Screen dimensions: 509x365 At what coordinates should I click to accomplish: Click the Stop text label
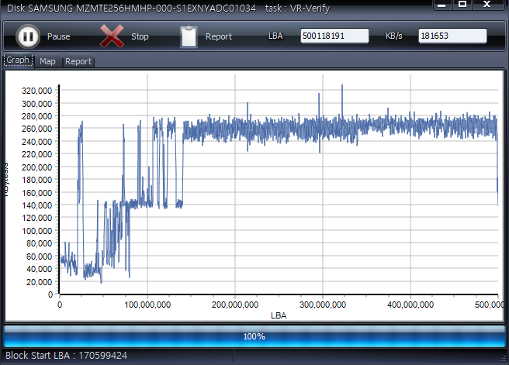pos(140,36)
